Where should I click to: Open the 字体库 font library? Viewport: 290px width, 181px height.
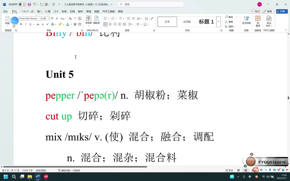pos(88,20)
